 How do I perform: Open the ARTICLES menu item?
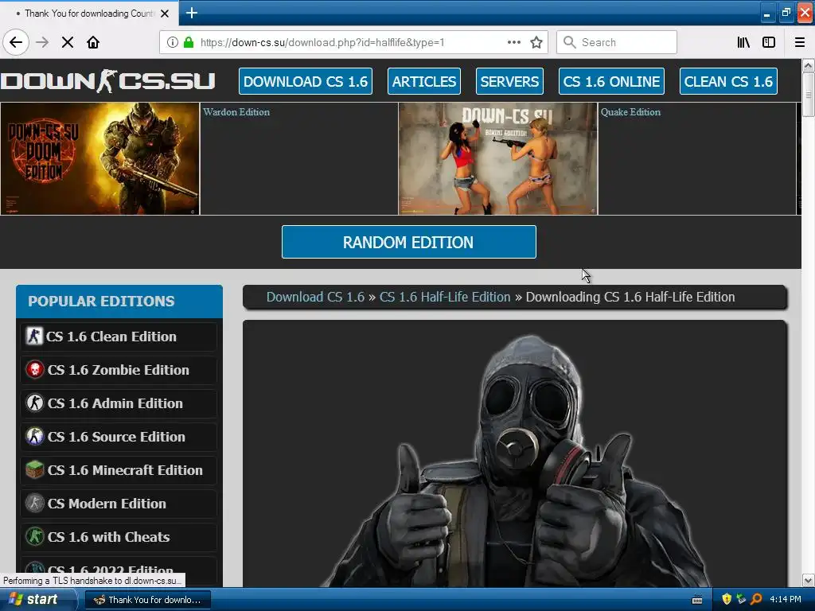[424, 81]
